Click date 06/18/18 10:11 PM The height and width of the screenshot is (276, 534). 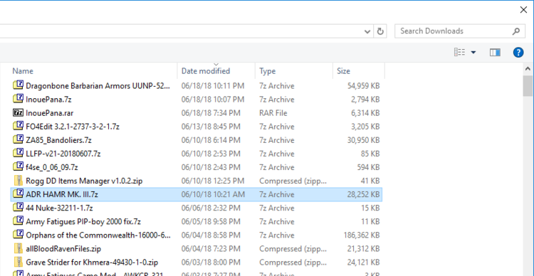pyautogui.click(x=213, y=86)
